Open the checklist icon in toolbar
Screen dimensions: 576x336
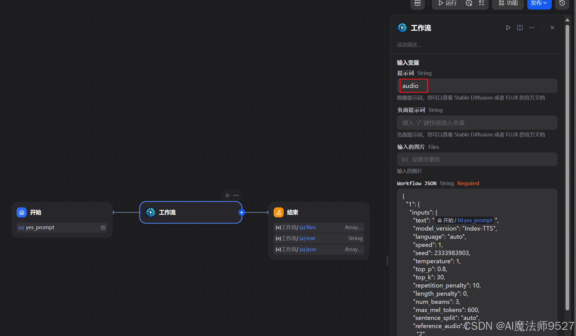(482, 3)
